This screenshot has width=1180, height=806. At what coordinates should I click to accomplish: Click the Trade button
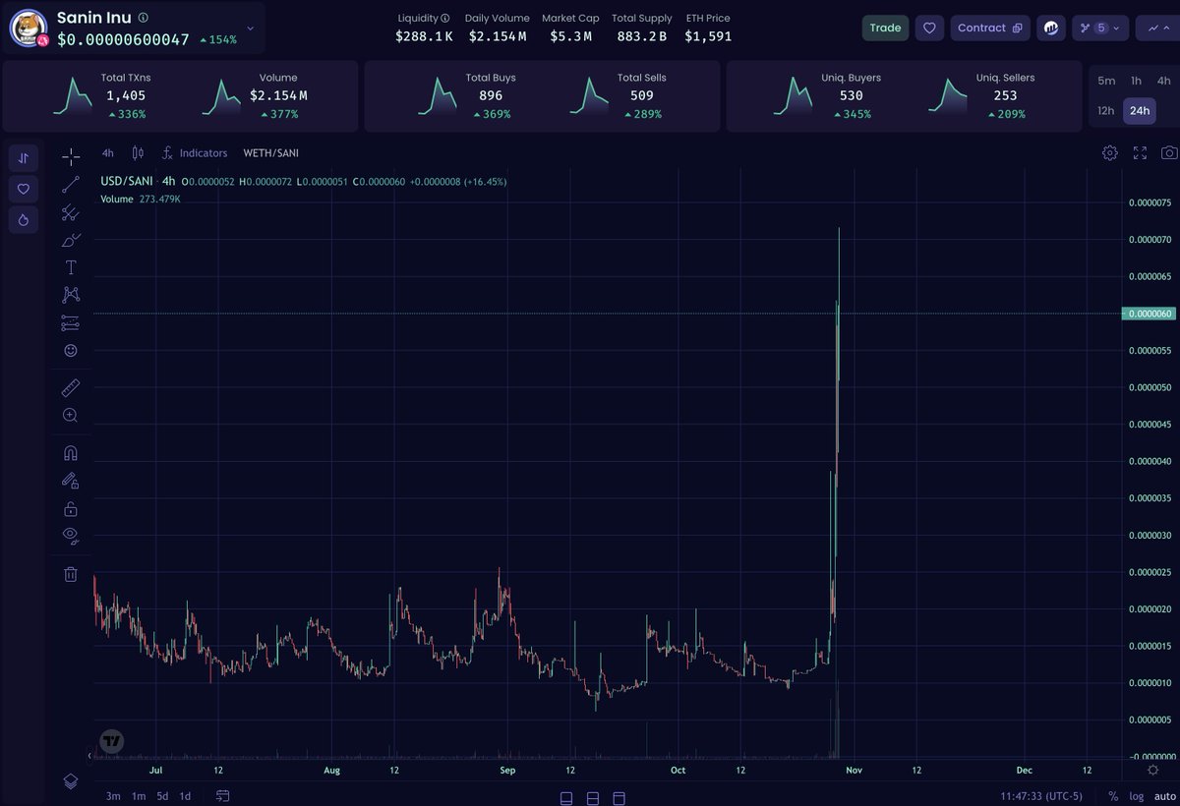coord(885,28)
